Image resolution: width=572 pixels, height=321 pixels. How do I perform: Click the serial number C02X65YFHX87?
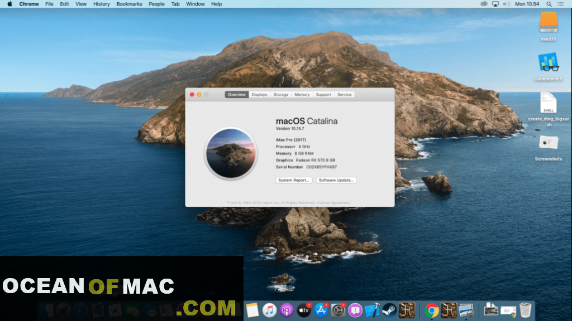point(321,167)
